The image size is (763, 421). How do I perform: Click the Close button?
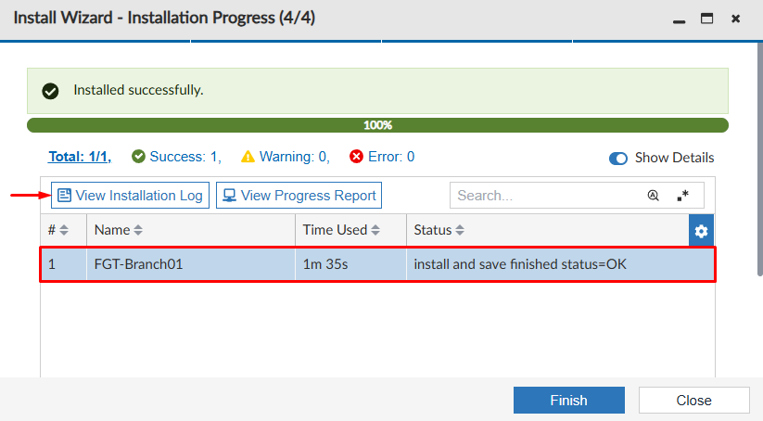tap(693, 400)
